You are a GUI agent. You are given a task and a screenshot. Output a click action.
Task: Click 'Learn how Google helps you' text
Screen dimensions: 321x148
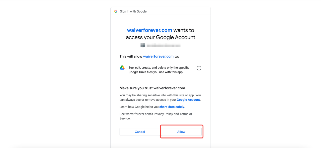(x=139, y=107)
